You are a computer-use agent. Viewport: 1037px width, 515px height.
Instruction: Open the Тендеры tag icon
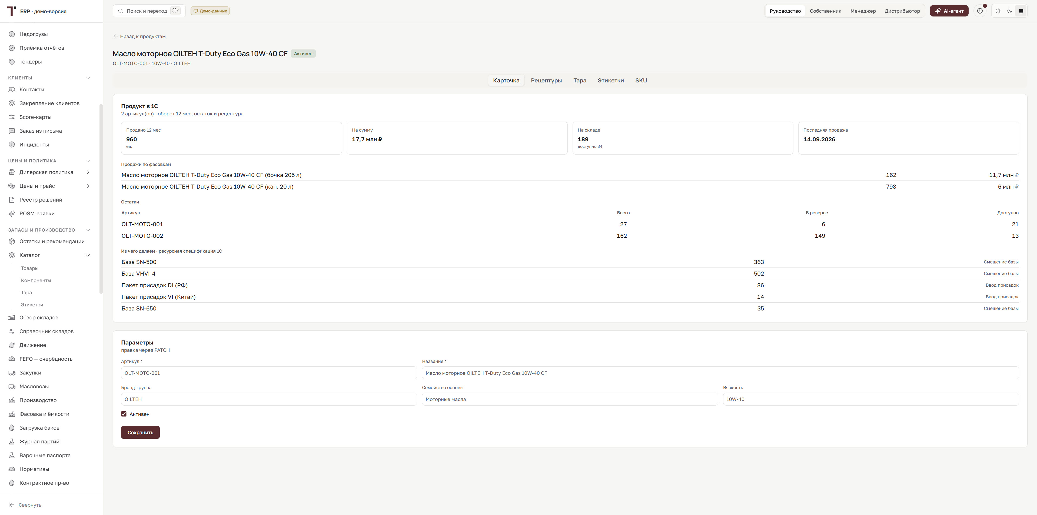pos(12,62)
